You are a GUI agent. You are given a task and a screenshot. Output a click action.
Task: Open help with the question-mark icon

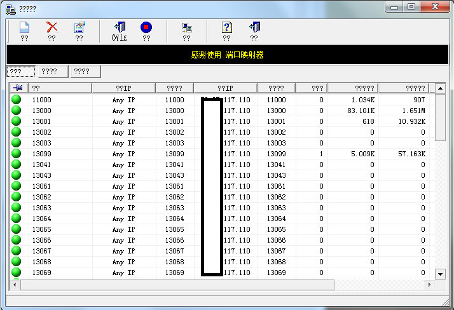click(x=227, y=27)
